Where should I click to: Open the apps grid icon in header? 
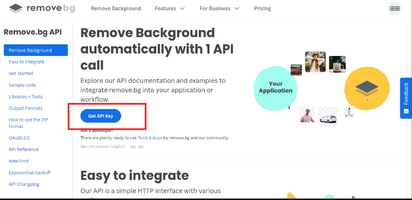tap(394, 8)
